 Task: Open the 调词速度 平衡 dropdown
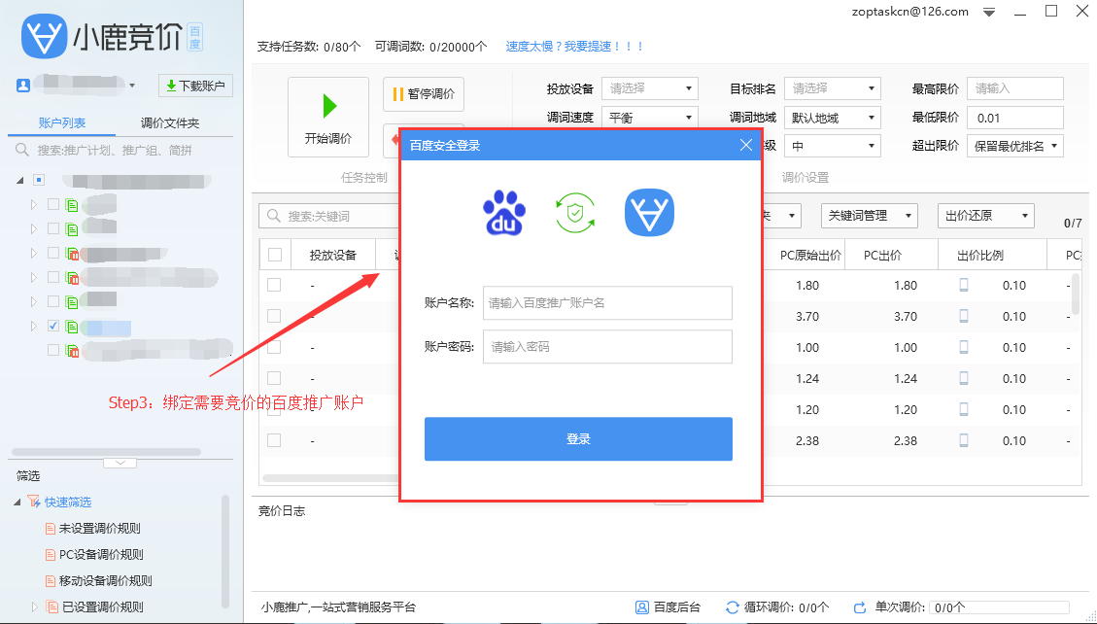[x=649, y=117]
